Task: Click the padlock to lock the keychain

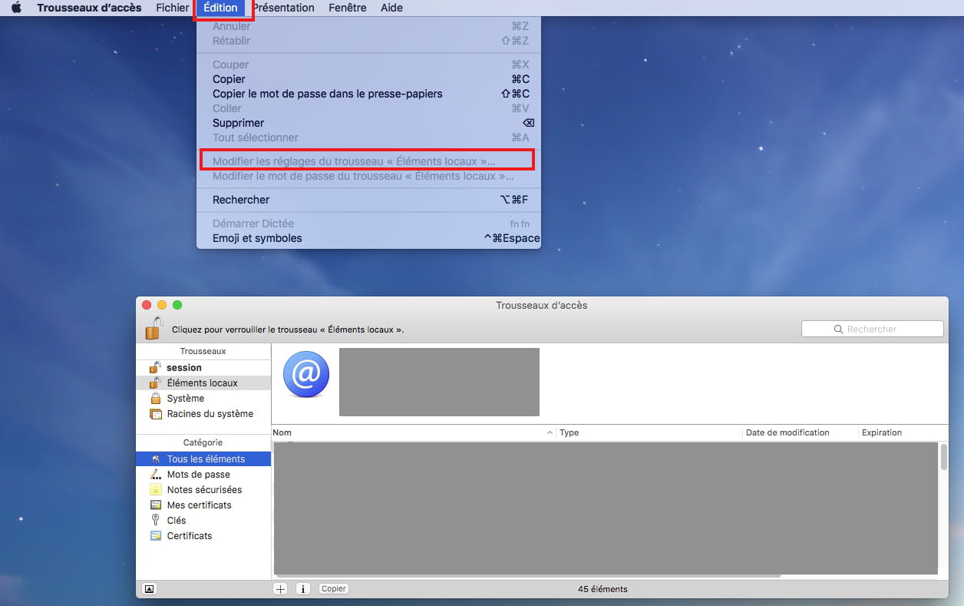Action: click(154, 328)
